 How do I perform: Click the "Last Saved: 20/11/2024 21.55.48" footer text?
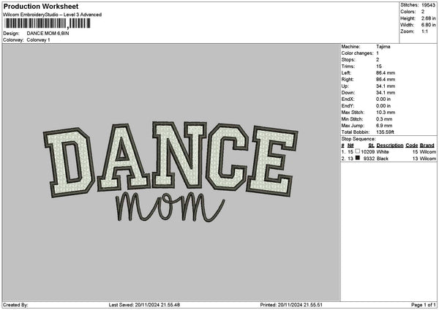pyautogui.click(x=144, y=305)
